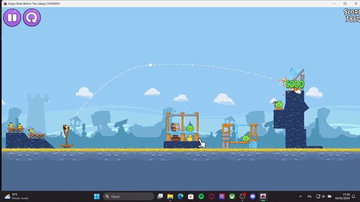This screenshot has height=202, width=360.
Task: Close the Angry Birds window
Action: 355,4
